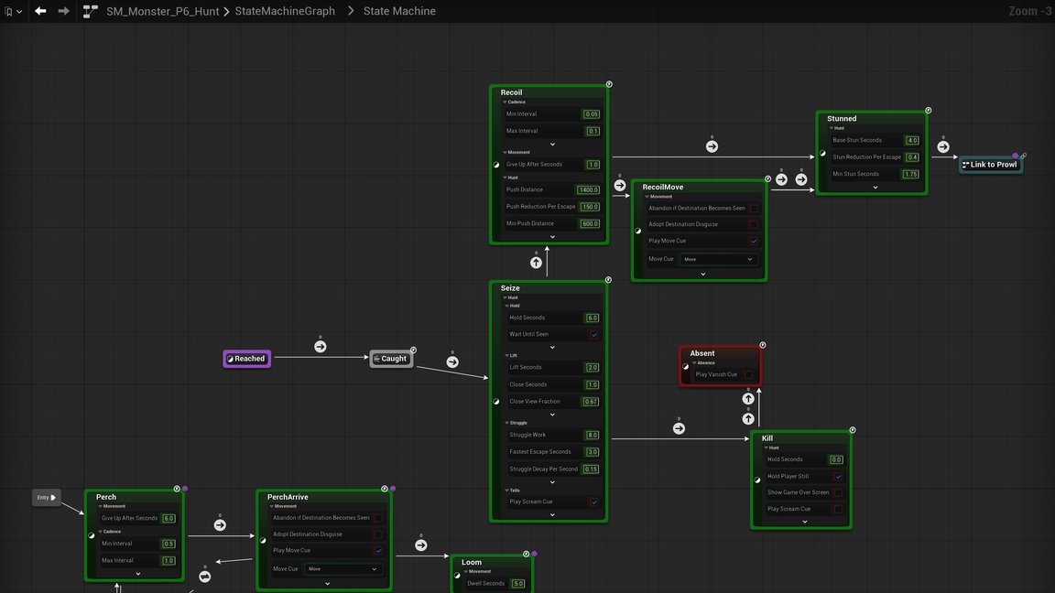Click transition icon from Caught to Seize
This screenshot has width=1055, height=593.
pos(452,361)
